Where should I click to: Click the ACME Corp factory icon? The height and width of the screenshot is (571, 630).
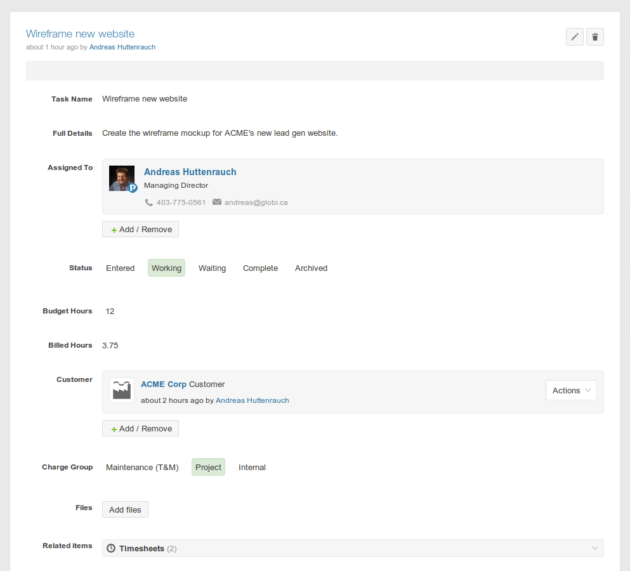coord(122,390)
